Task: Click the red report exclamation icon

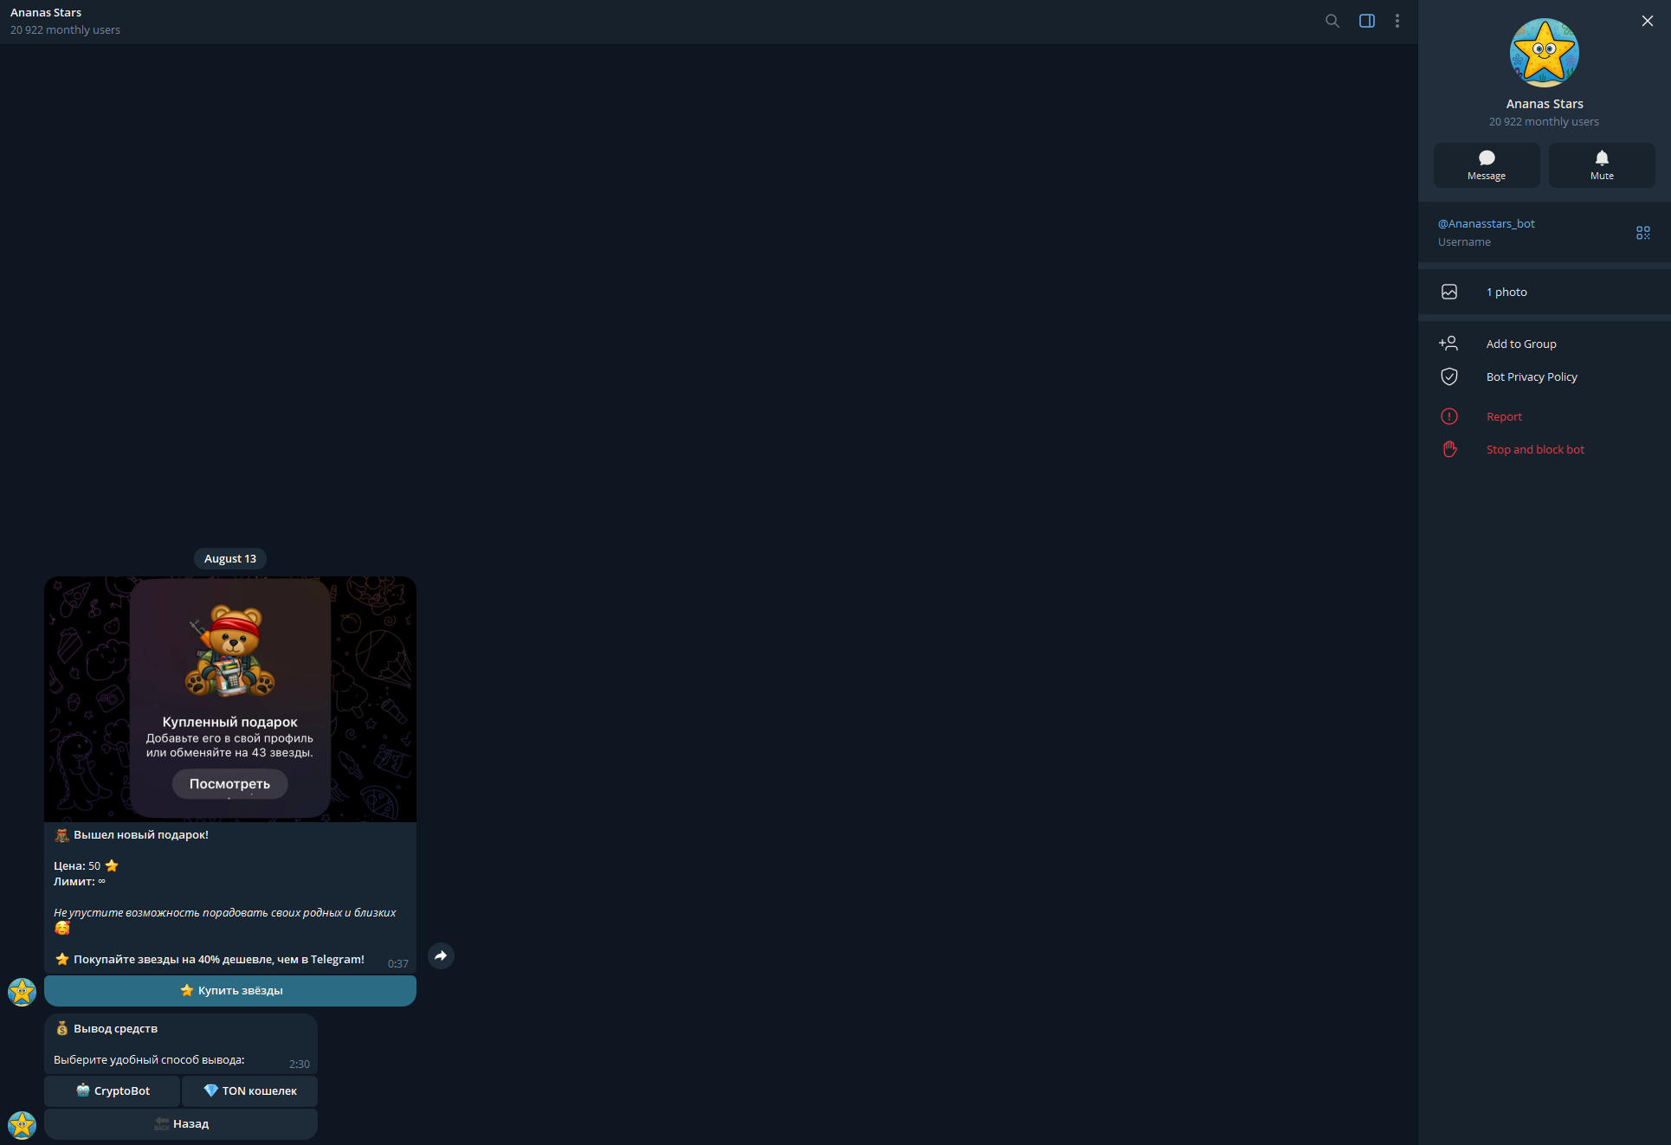Action: coord(1449,416)
